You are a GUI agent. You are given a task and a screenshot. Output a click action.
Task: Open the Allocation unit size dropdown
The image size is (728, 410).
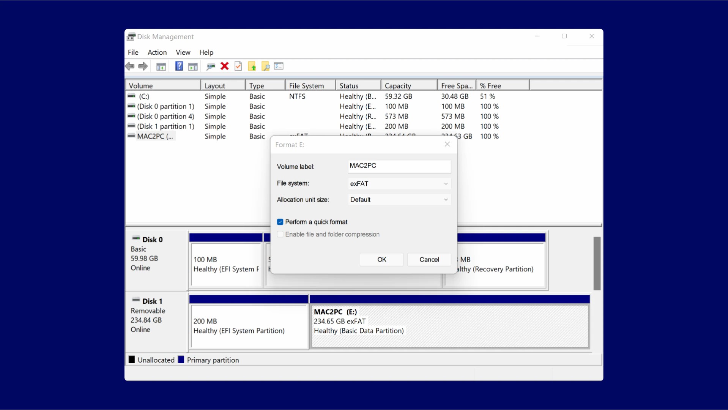(x=399, y=200)
